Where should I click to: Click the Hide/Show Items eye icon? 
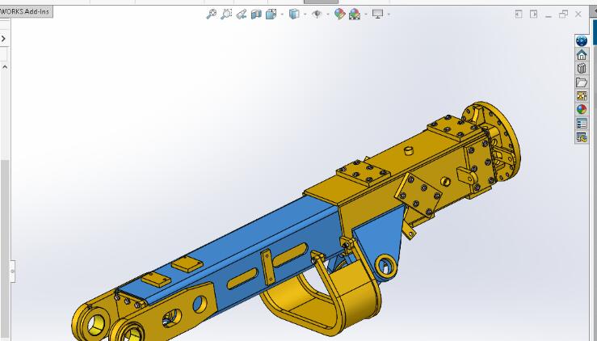point(317,15)
